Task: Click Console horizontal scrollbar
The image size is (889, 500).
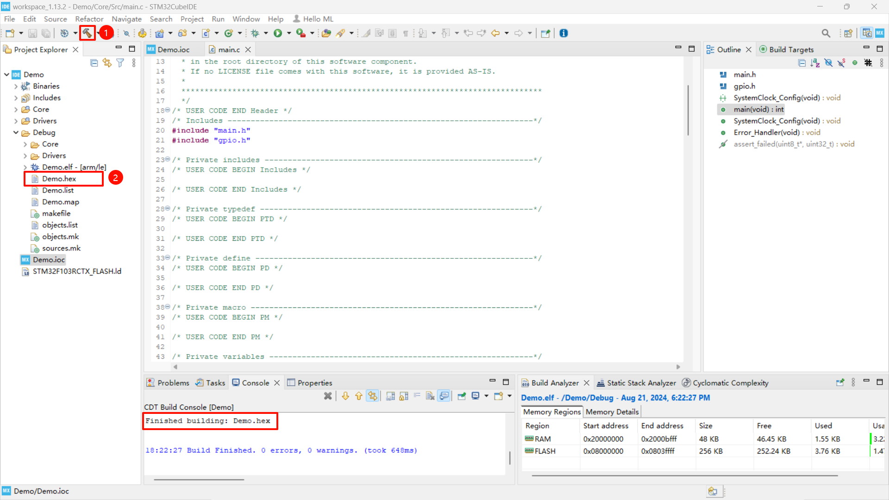Action: (199, 480)
